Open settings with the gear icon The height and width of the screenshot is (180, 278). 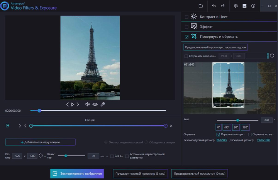pos(236,6)
